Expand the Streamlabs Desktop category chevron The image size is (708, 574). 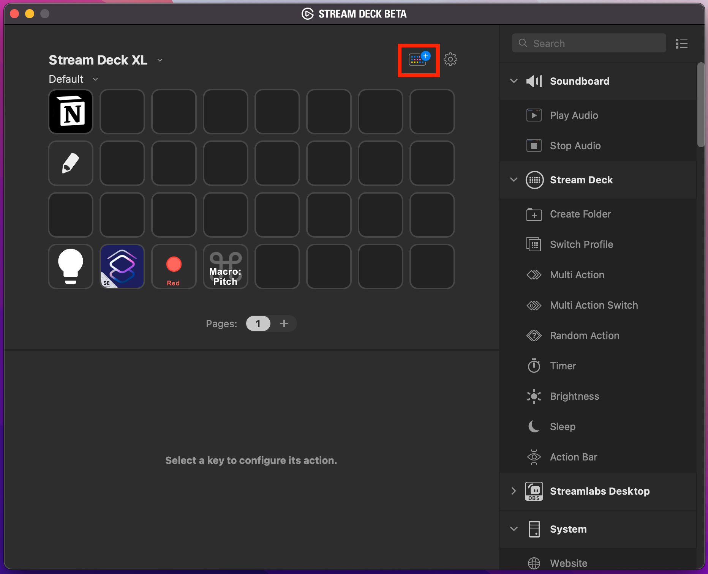(x=514, y=491)
